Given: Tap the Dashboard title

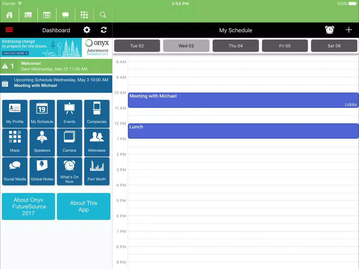Looking at the screenshot, I should click(56, 30).
